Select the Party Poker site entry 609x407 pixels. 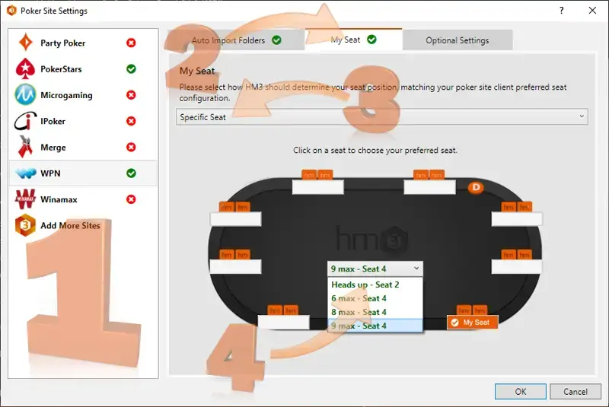(83, 43)
